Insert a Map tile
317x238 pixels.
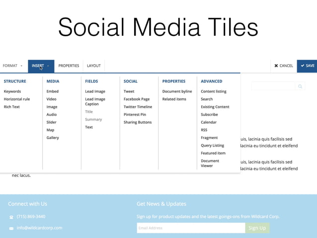point(50,130)
